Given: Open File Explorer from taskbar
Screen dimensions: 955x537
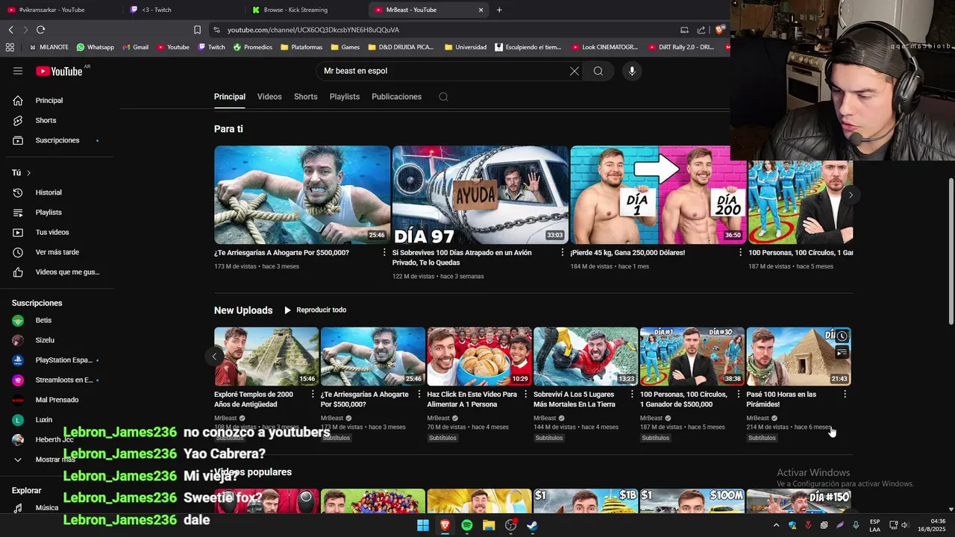Looking at the screenshot, I should [x=489, y=525].
